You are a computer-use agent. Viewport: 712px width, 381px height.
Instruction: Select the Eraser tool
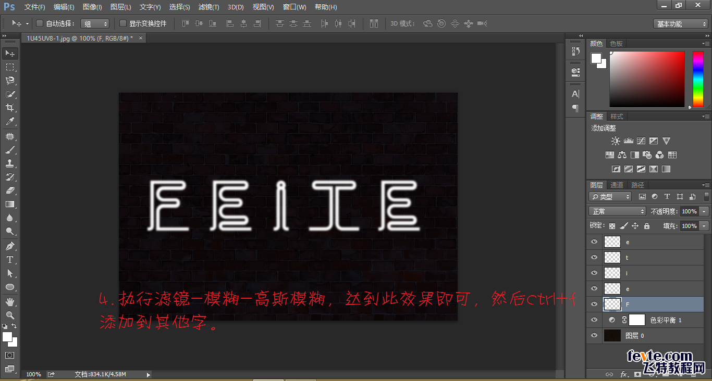10,190
